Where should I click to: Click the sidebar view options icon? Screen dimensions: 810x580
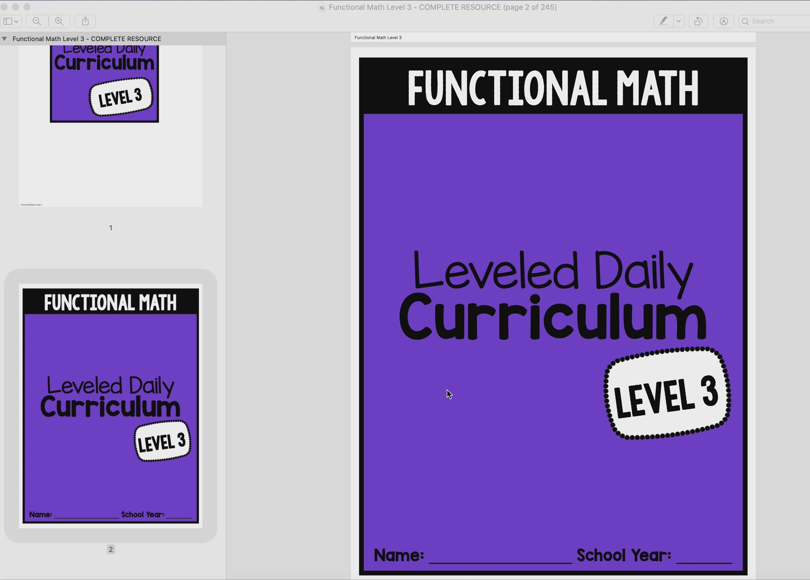tap(7, 21)
